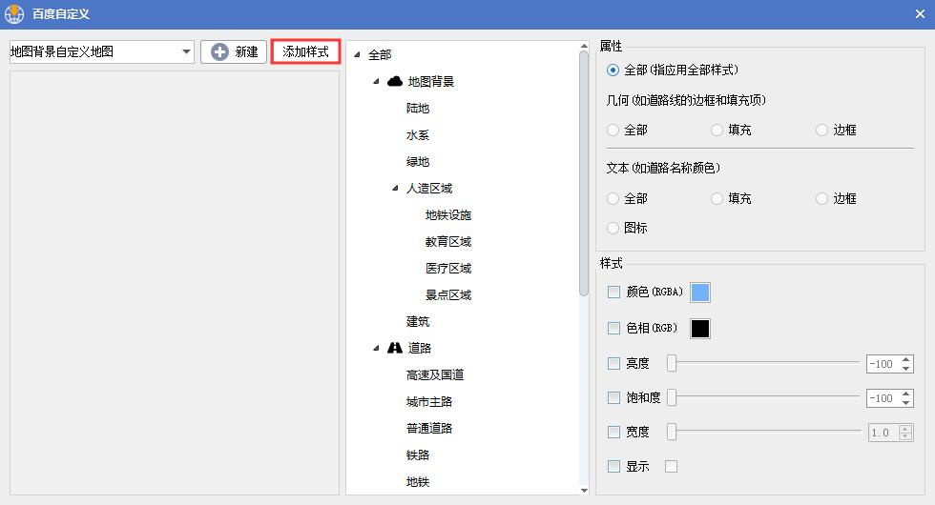The height and width of the screenshot is (505, 935).
Task: Select 边框 radio under 几何
Action: pos(821,130)
